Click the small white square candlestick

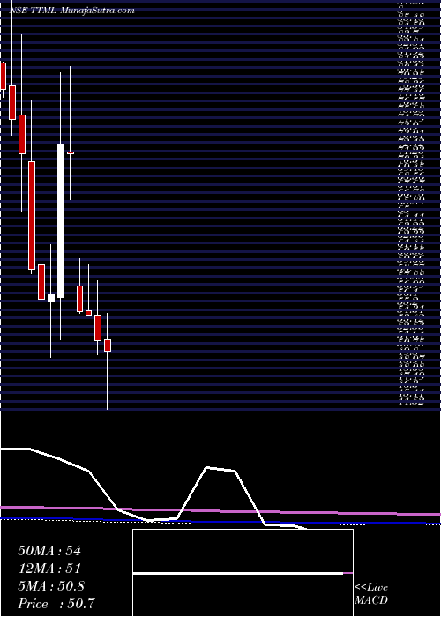pos(51,298)
